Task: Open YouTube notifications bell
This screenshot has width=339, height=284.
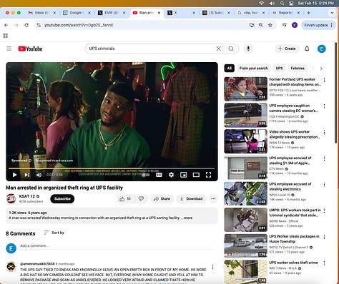Action: click(x=307, y=49)
